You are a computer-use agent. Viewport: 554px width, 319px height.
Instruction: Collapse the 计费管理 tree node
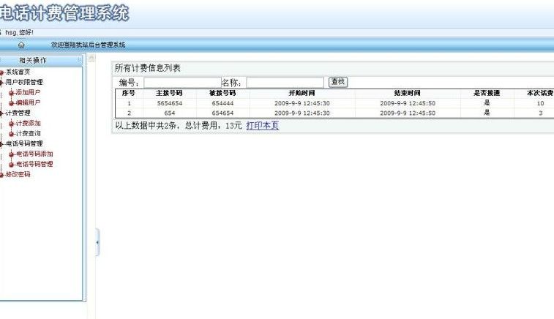[x=2, y=113]
